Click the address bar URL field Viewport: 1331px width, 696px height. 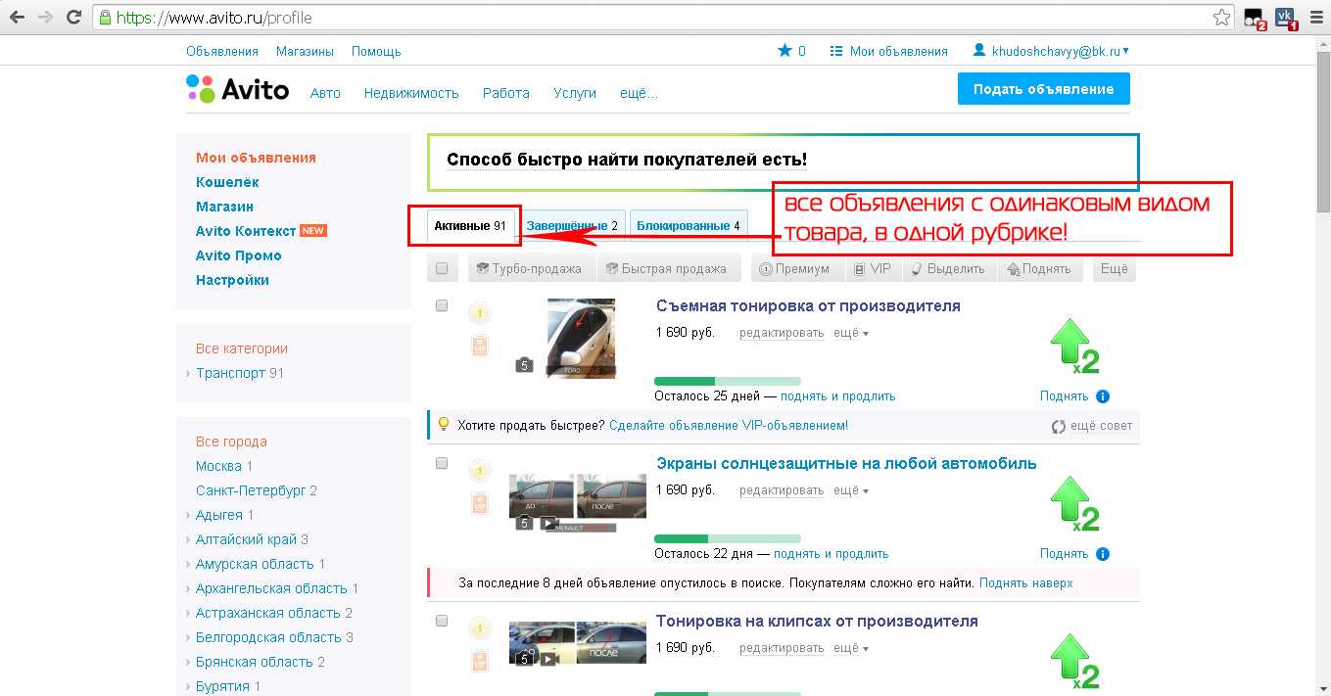tap(661, 18)
